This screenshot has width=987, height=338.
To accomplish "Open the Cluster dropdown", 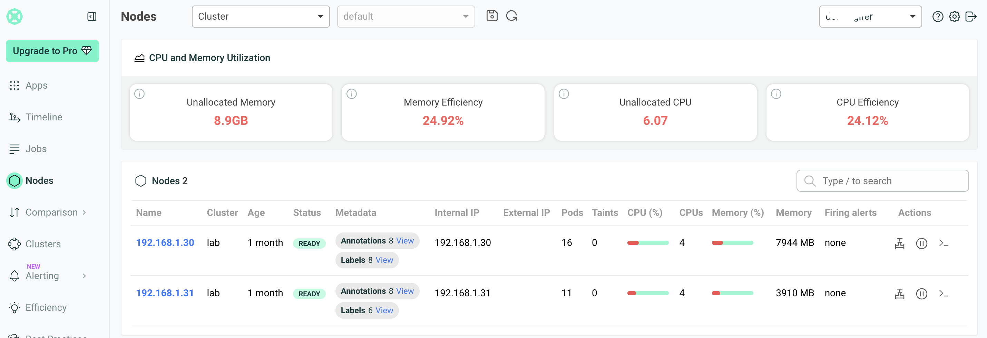I will tap(261, 17).
